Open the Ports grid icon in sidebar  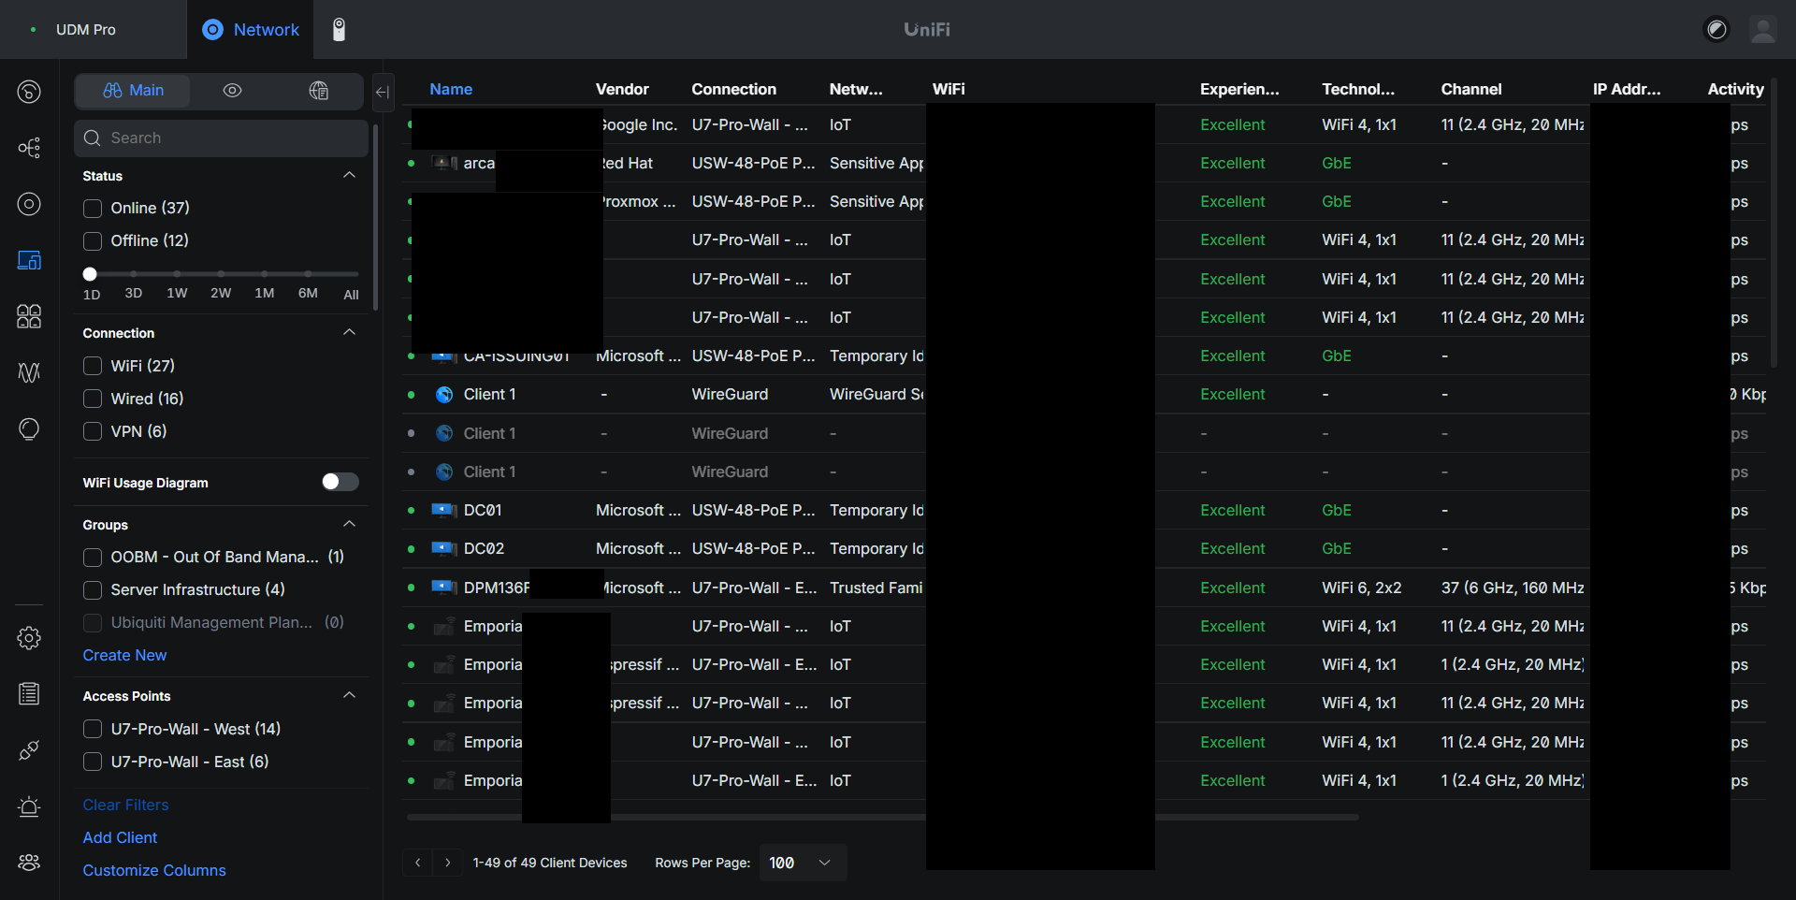coord(29,316)
